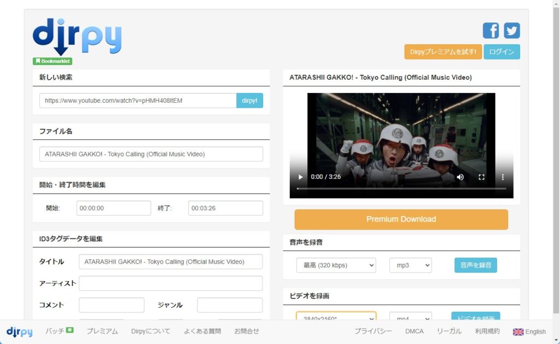Viewport: 560px width, 344px height.
Task: Open the mp3 audio format dropdown
Action: pyautogui.click(x=410, y=265)
